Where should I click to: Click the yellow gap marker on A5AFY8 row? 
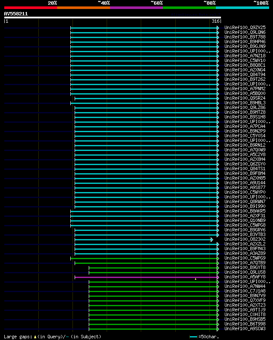pyautogui.click(x=195, y=279)
